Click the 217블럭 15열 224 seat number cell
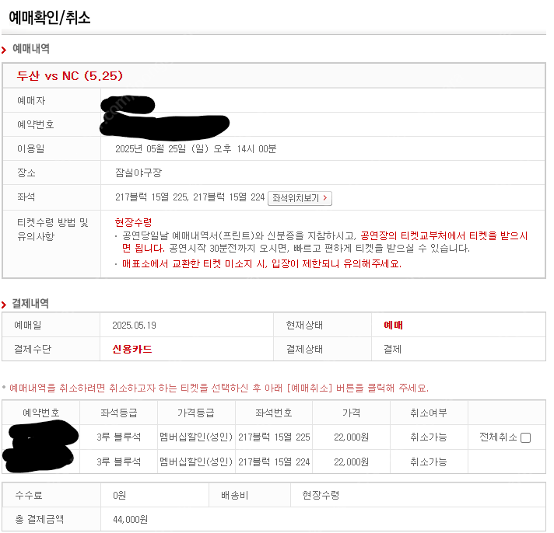This screenshot has height=533, width=554. pyautogui.click(x=274, y=462)
